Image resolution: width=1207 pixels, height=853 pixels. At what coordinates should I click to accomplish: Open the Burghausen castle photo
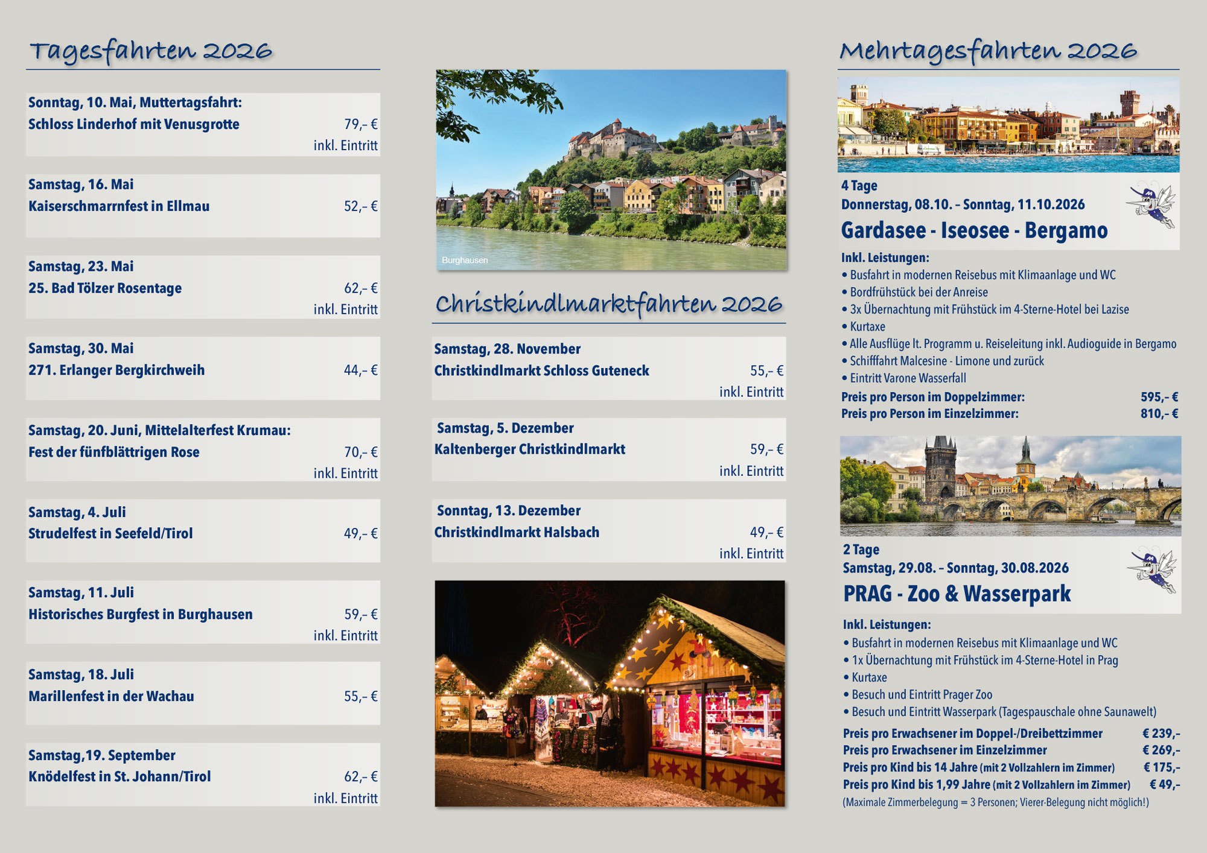point(611,170)
